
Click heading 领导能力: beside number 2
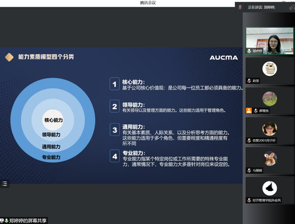[x=134, y=105]
